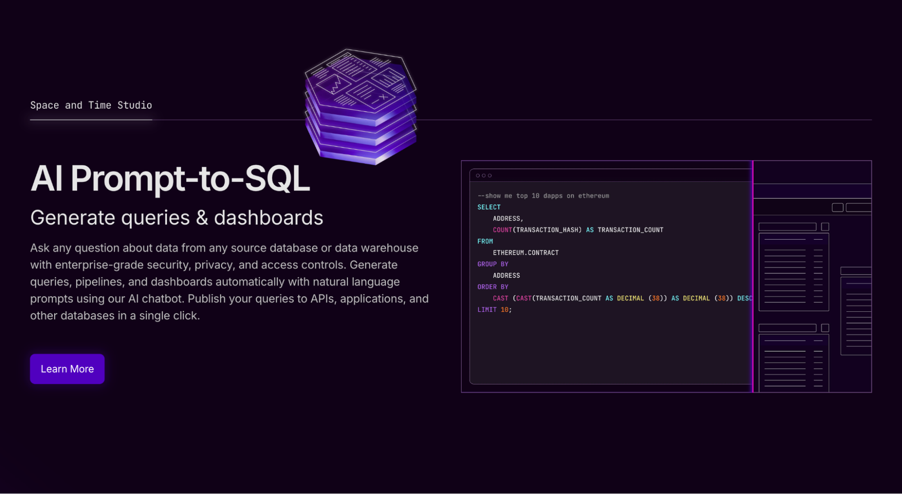Click the AI Prompt-to-SQL heading

tap(170, 178)
